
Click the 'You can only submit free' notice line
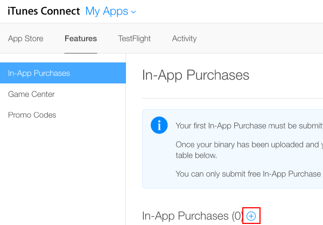tap(248, 173)
